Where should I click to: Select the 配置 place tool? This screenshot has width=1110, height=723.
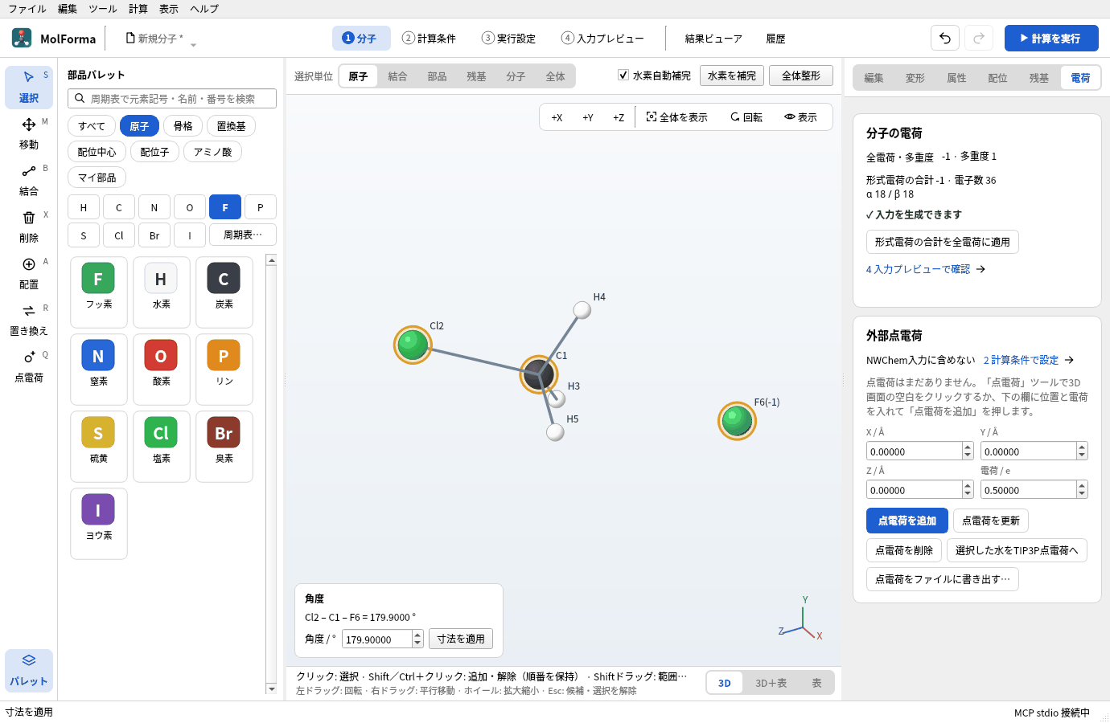click(29, 273)
